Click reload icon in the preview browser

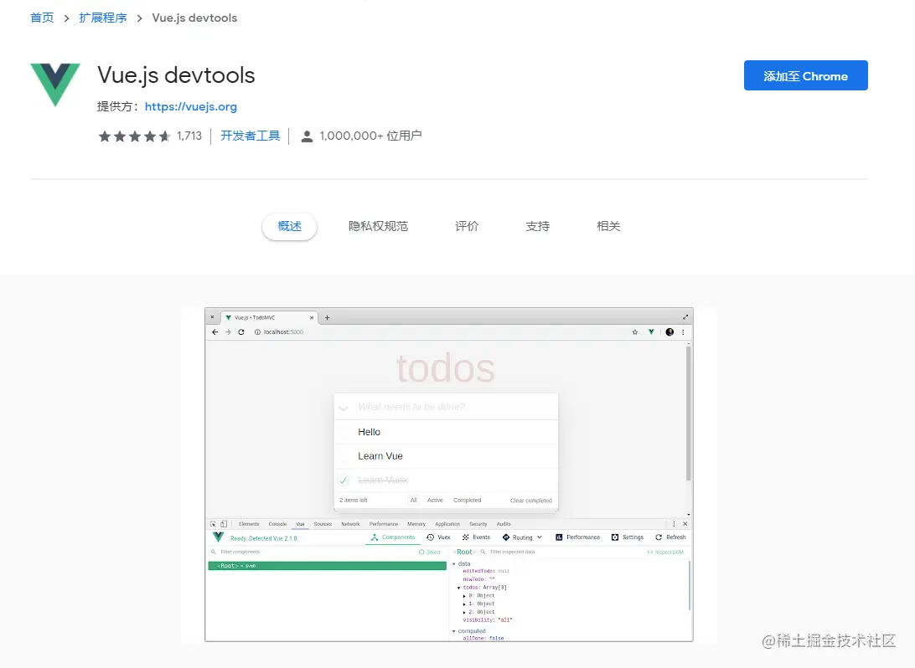point(241,332)
